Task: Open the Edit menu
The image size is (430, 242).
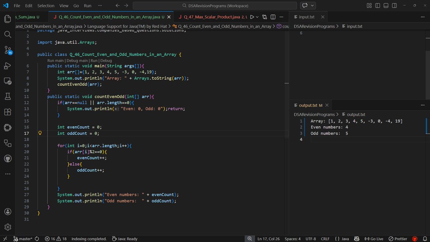Action: tap(29, 6)
